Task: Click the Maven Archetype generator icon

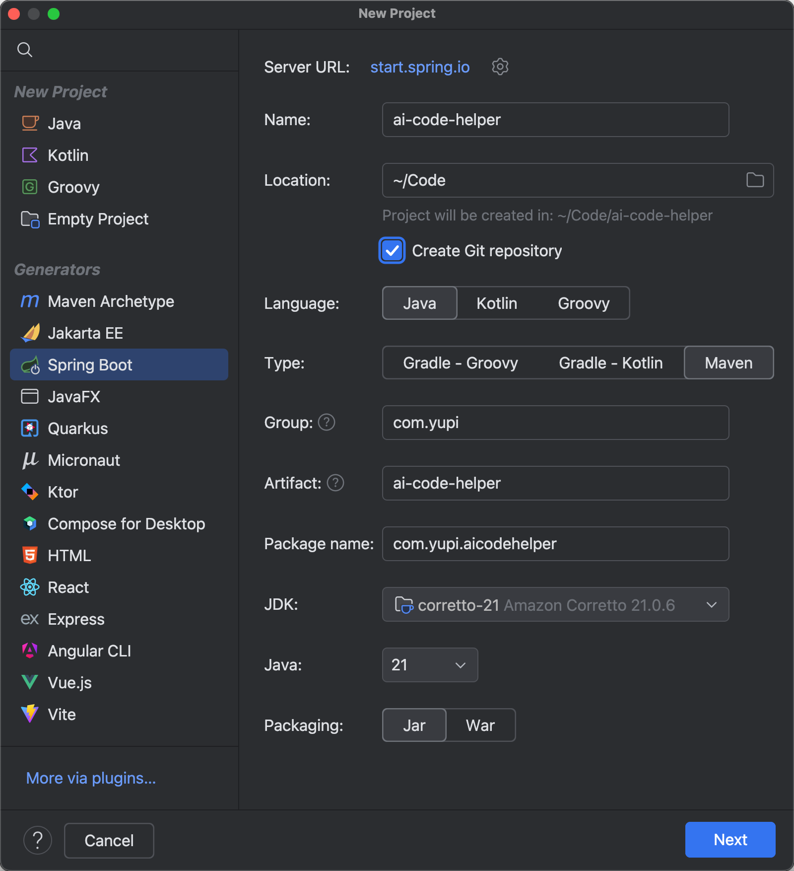Action: click(x=29, y=301)
